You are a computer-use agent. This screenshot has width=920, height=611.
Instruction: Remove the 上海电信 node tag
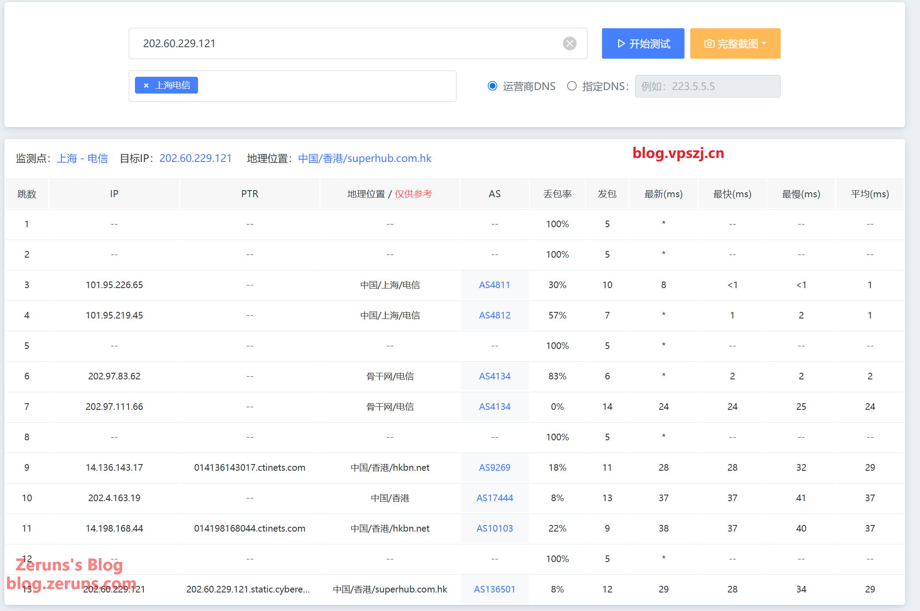pos(146,86)
